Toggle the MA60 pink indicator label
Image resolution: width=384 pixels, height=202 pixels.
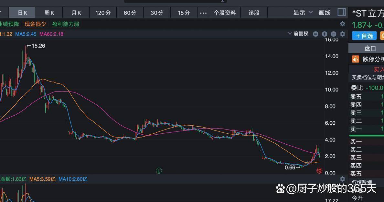tap(51, 34)
